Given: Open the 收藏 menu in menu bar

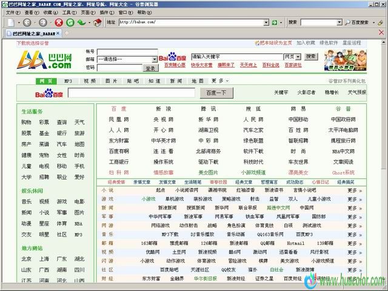Looking at the screenshot, I should click(x=48, y=12).
